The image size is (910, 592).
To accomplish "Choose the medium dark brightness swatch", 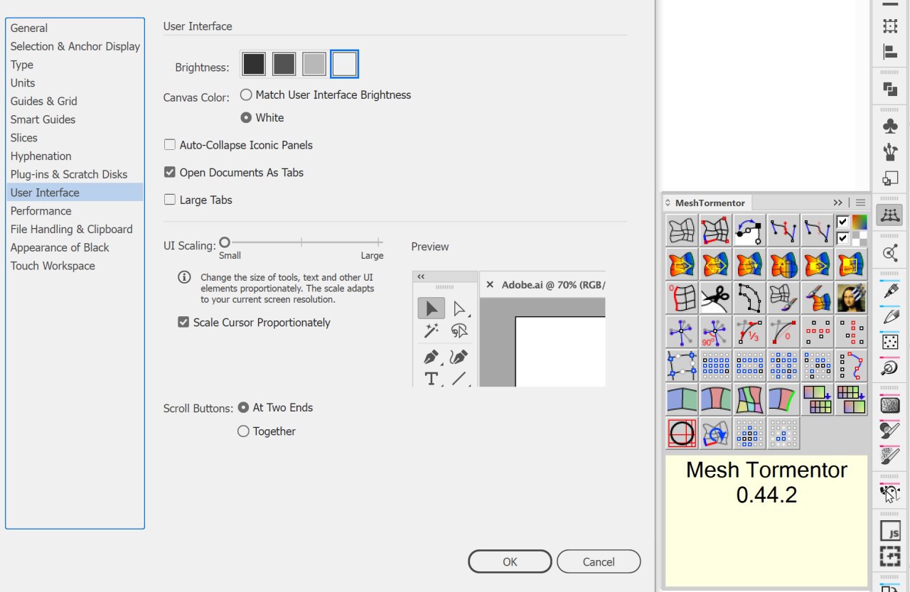I will pos(284,64).
